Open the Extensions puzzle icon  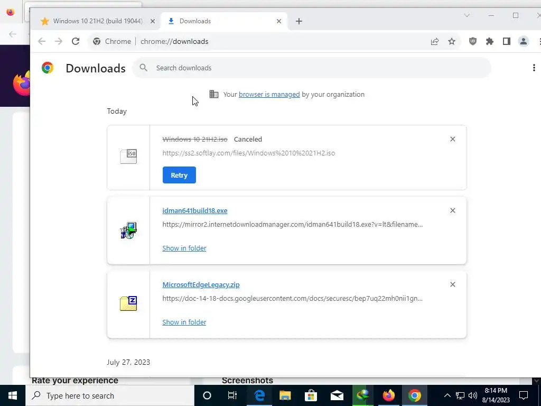pyautogui.click(x=490, y=41)
